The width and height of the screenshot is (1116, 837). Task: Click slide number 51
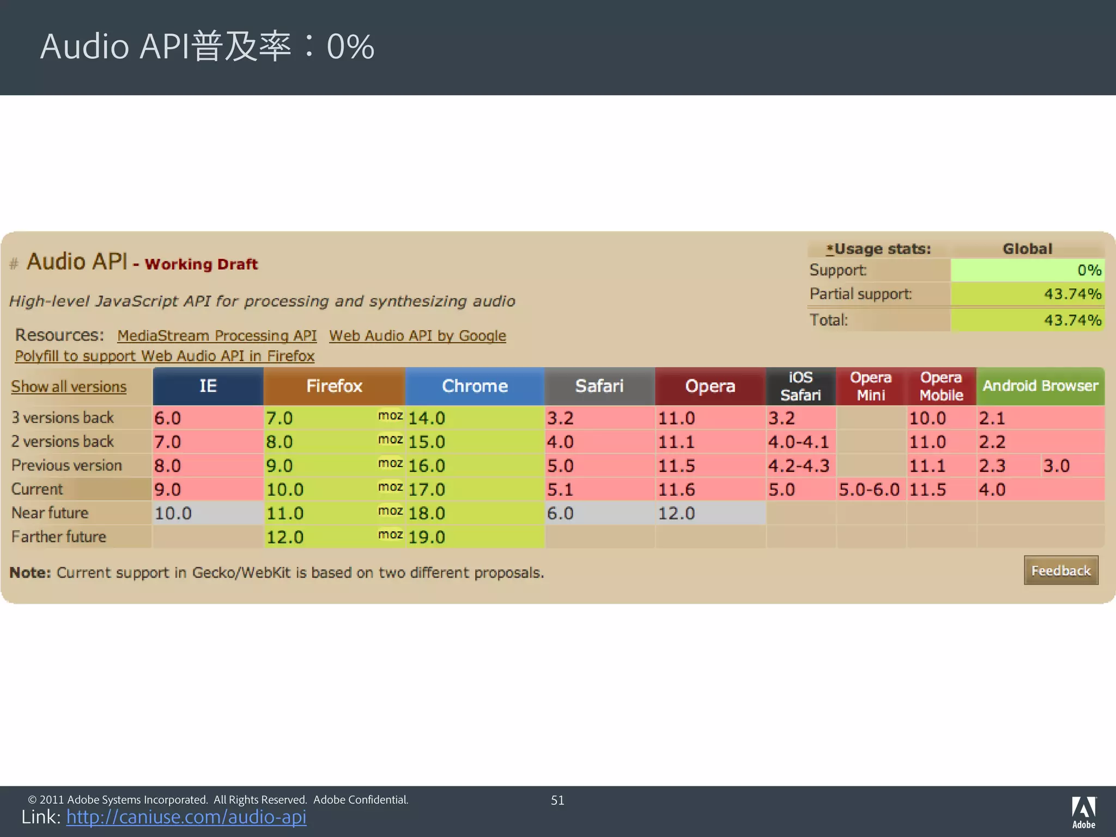click(x=557, y=800)
